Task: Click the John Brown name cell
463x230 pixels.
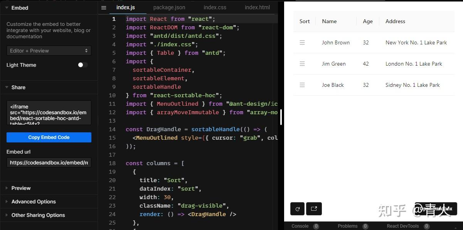Action: [336, 42]
